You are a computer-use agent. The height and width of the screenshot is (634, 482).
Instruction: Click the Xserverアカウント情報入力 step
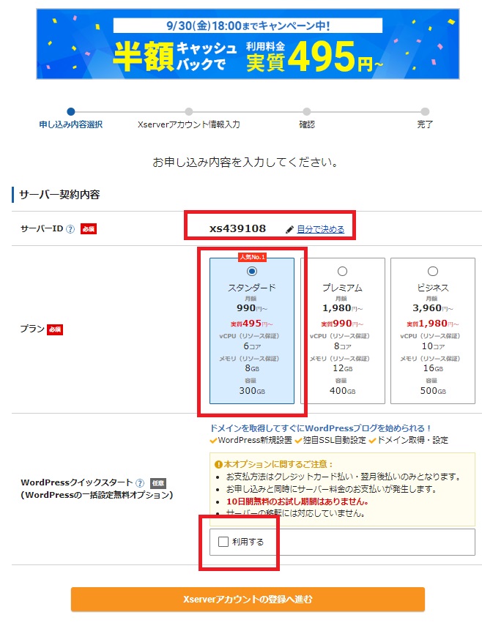tap(188, 124)
